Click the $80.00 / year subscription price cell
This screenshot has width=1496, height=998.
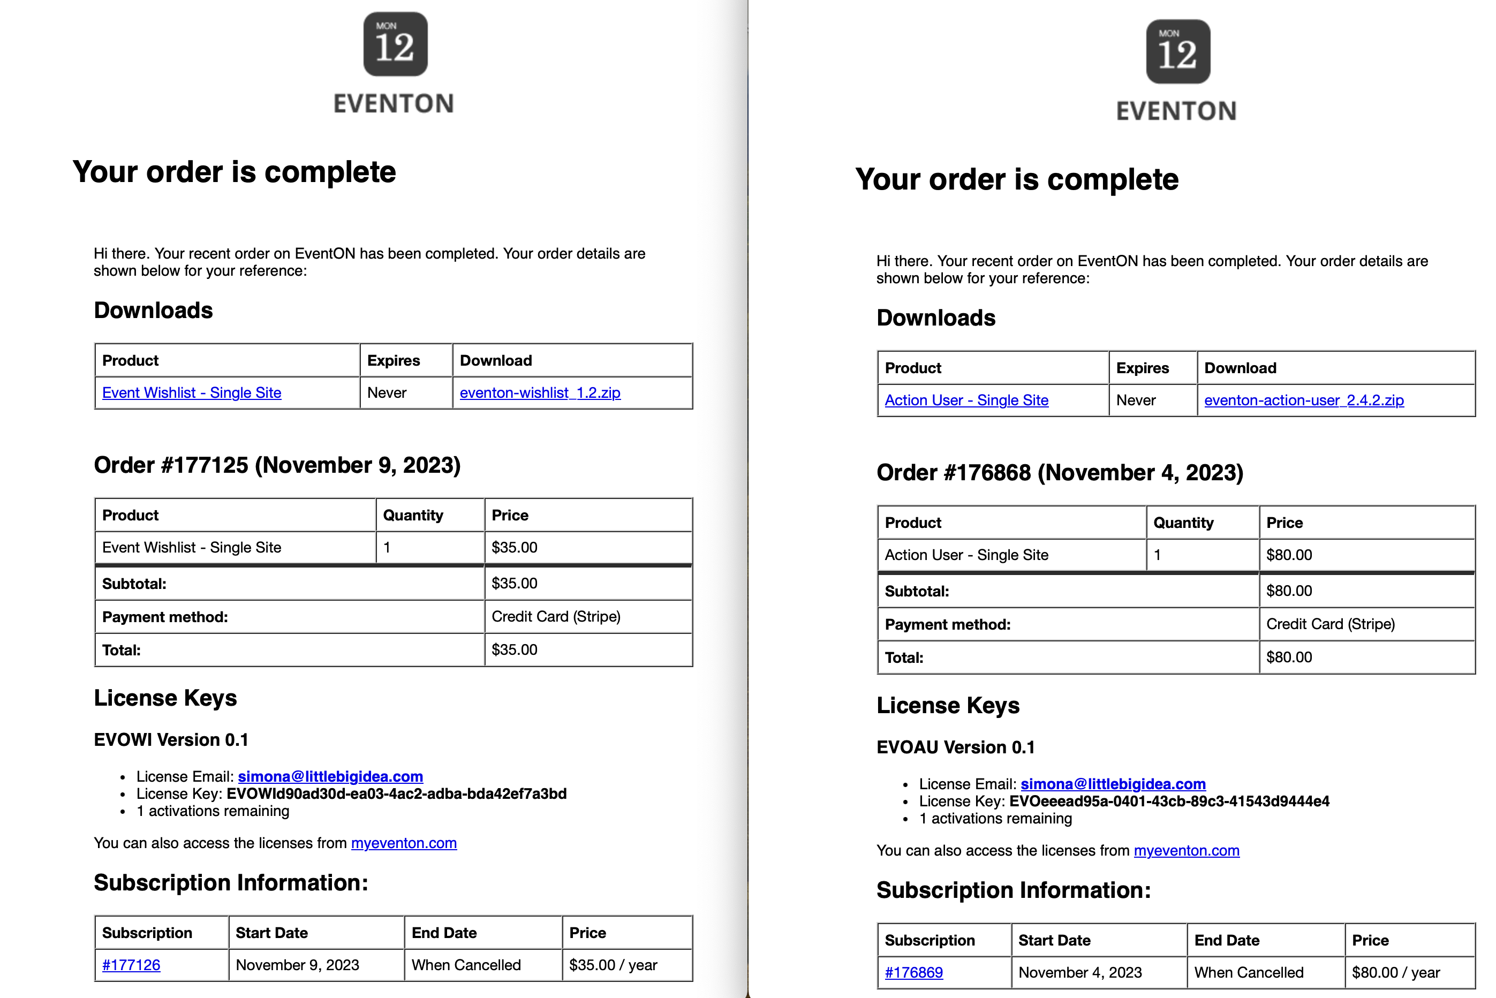(1410, 972)
